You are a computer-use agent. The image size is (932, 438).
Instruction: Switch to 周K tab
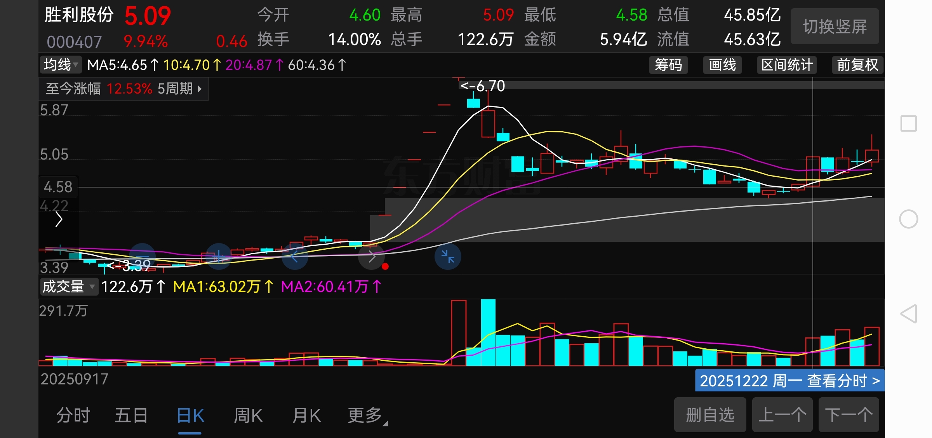[x=248, y=415]
